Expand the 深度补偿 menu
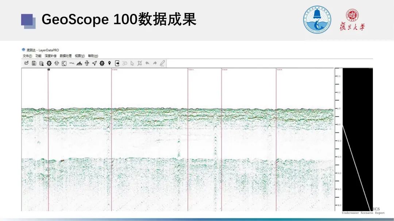The height and width of the screenshot is (221, 394). (x=51, y=56)
